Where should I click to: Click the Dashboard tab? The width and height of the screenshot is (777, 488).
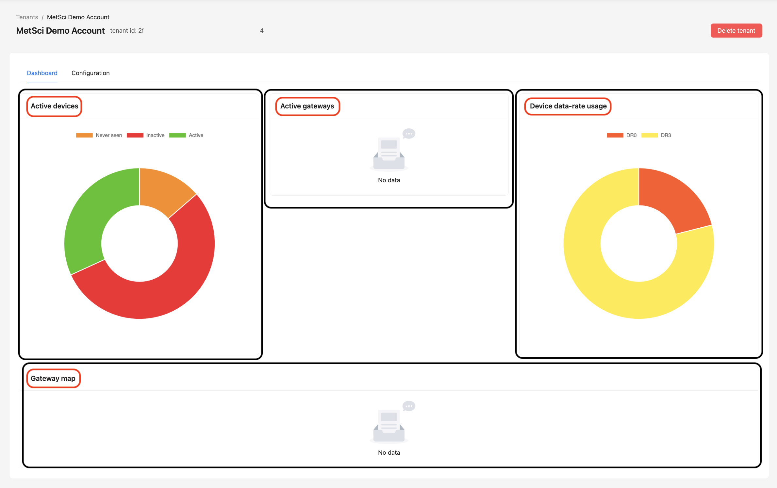pos(42,73)
